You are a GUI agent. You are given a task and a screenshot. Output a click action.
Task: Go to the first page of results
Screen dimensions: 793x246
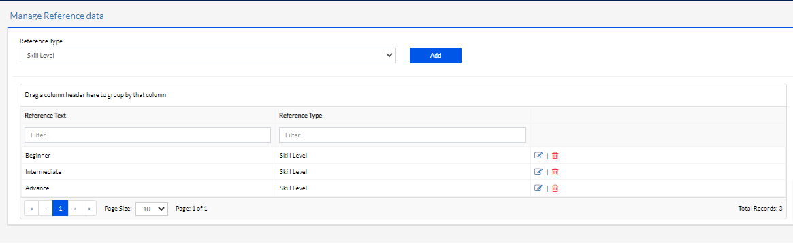31,208
